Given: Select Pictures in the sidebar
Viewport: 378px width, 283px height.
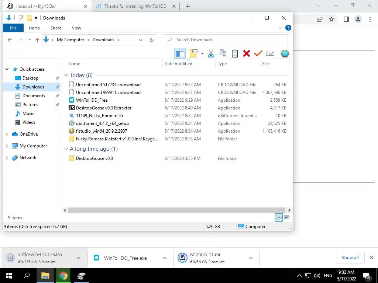Looking at the screenshot, I should pyautogui.click(x=30, y=105).
